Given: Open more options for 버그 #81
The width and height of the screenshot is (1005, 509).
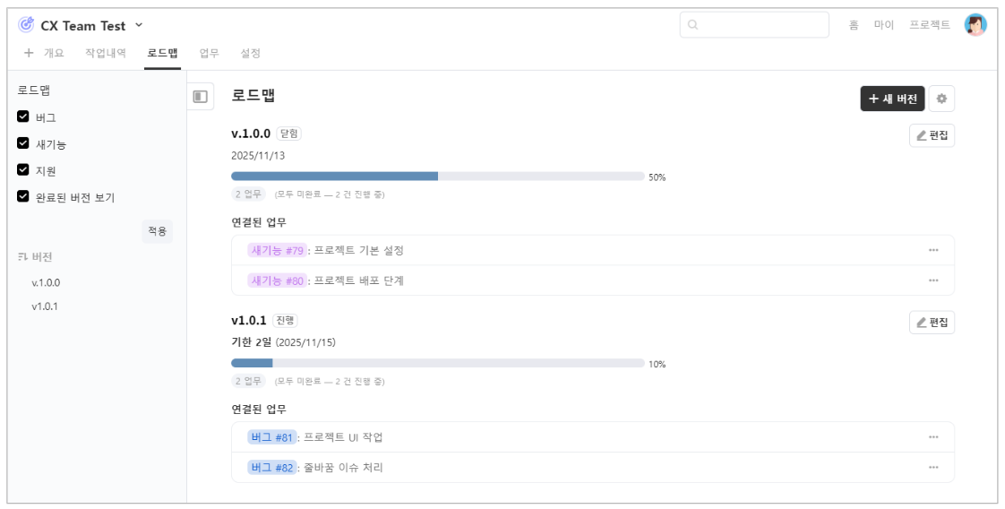Looking at the screenshot, I should [933, 437].
